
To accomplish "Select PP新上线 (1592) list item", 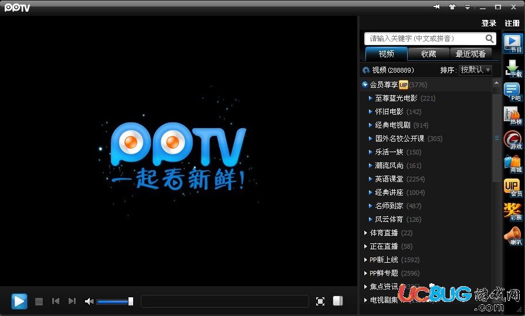I will point(394,260).
